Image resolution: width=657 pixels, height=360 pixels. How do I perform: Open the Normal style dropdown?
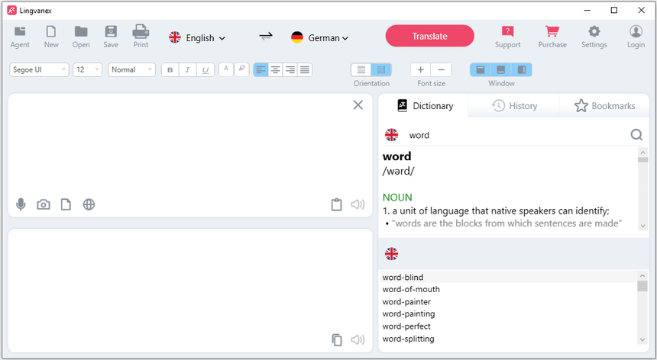(x=131, y=70)
